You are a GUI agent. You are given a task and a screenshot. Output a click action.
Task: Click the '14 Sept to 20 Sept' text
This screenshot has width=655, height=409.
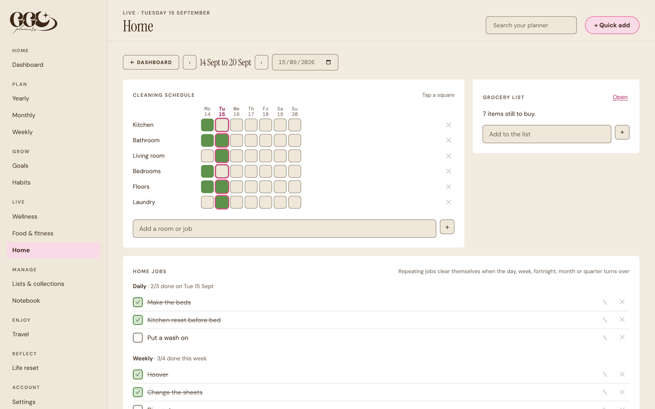(x=226, y=62)
